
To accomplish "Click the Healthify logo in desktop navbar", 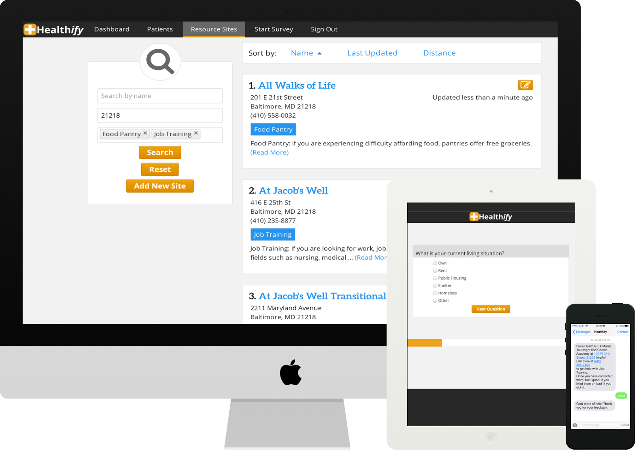I will [54, 29].
